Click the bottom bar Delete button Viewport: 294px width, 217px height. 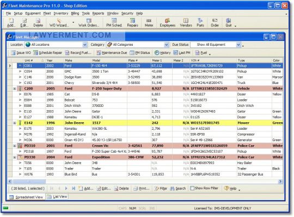[121, 188]
